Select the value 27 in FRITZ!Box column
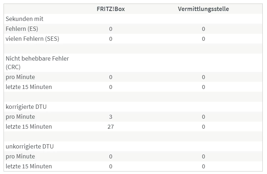 tap(111, 127)
